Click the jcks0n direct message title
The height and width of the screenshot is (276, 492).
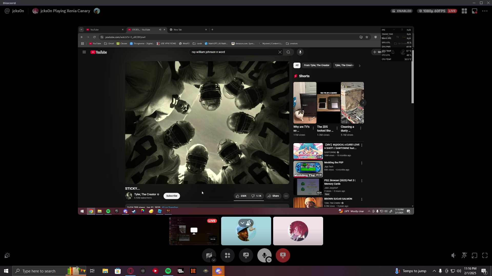coord(18,11)
